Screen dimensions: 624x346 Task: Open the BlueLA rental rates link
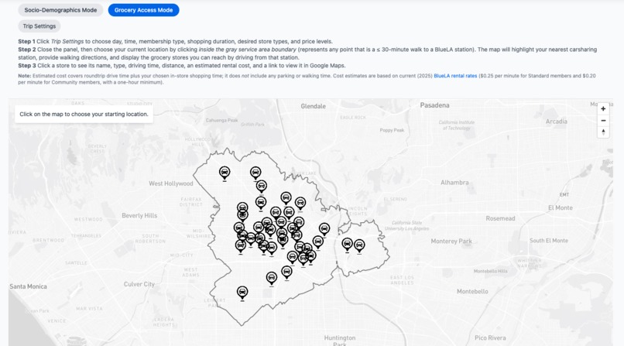pos(455,76)
